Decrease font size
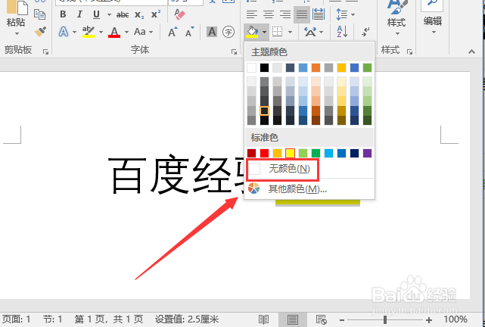Image resolution: width=485 pixels, height=327 pixels. pyautogui.click(x=190, y=32)
